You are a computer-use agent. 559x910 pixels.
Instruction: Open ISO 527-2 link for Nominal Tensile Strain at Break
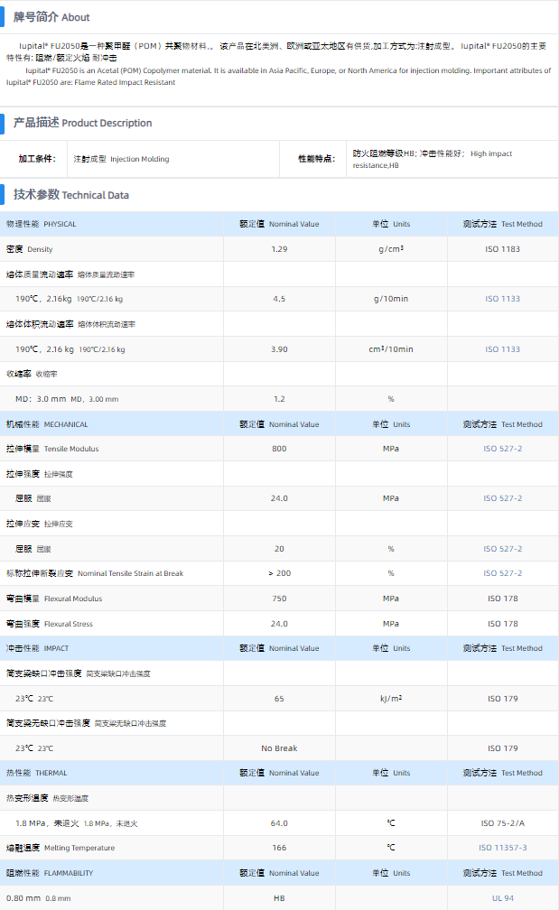503,573
